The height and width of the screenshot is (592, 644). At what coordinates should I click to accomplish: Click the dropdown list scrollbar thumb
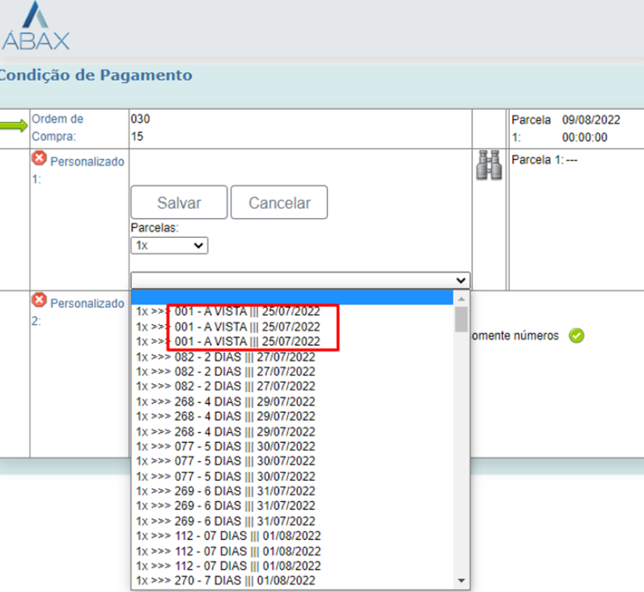pos(461,319)
